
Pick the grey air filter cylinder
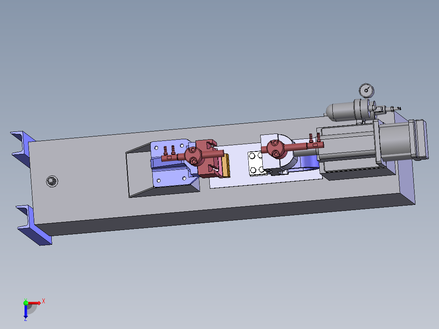click(x=350, y=110)
